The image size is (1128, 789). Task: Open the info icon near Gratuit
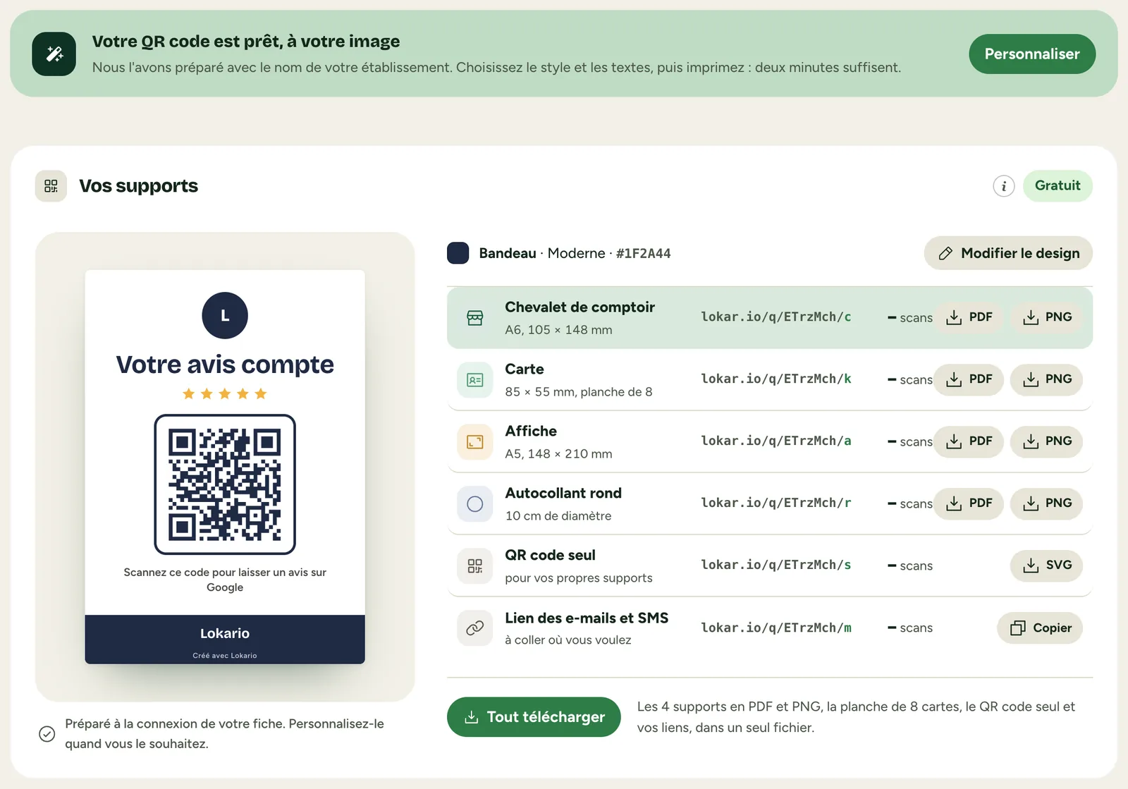pyautogui.click(x=1004, y=186)
